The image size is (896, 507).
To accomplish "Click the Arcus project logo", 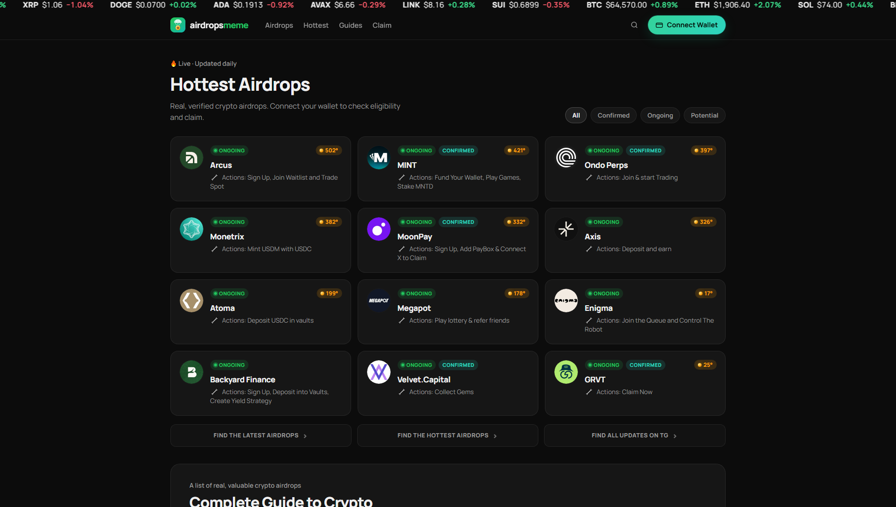I will click(192, 158).
